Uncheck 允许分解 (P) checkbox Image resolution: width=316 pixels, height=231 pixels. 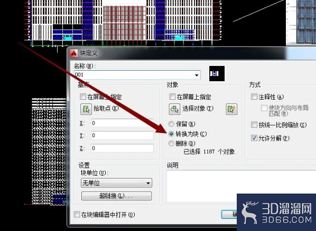254,138
